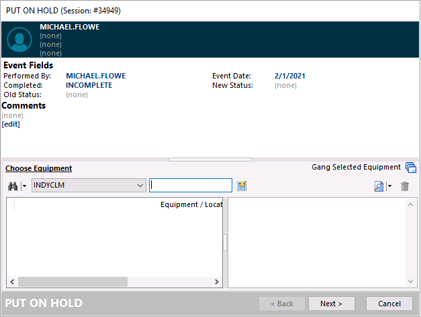Click the notepad icon beside the text field

tap(242, 186)
